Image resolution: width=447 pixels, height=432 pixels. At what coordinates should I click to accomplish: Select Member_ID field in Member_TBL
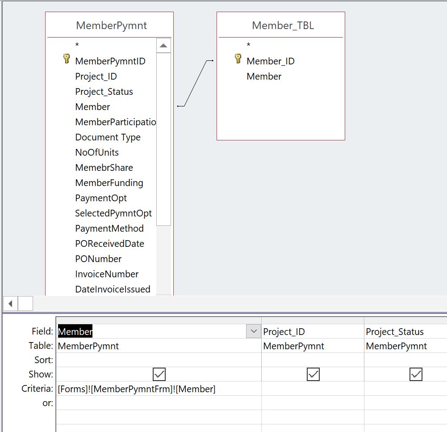tap(271, 61)
